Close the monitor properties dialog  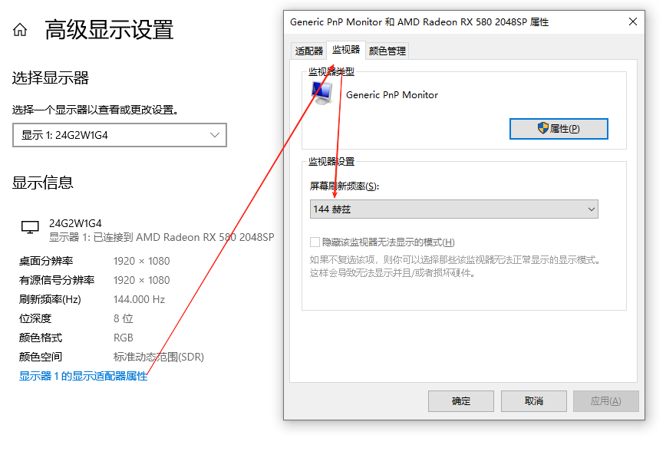click(632, 21)
